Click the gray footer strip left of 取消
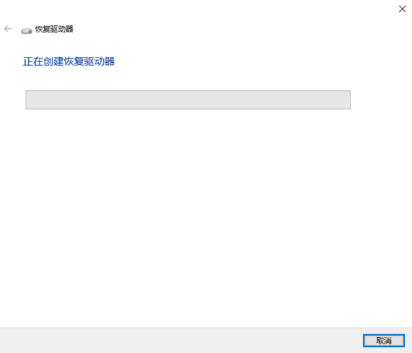This screenshot has width=412, height=353. (x=182, y=340)
